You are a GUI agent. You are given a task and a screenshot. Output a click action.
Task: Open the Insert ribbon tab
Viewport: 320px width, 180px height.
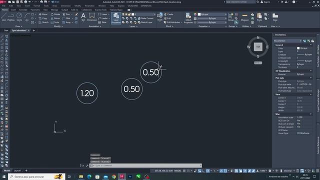coord(13,9)
